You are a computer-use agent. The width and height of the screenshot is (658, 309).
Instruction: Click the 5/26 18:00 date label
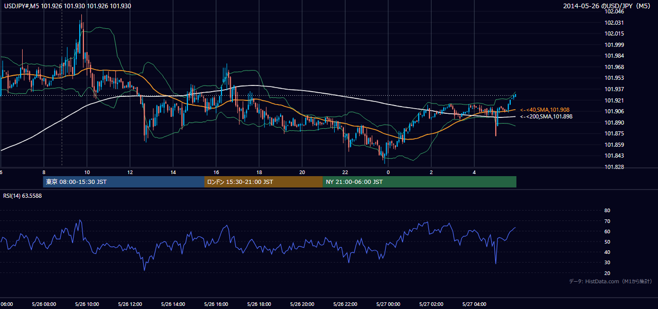tap(259, 304)
